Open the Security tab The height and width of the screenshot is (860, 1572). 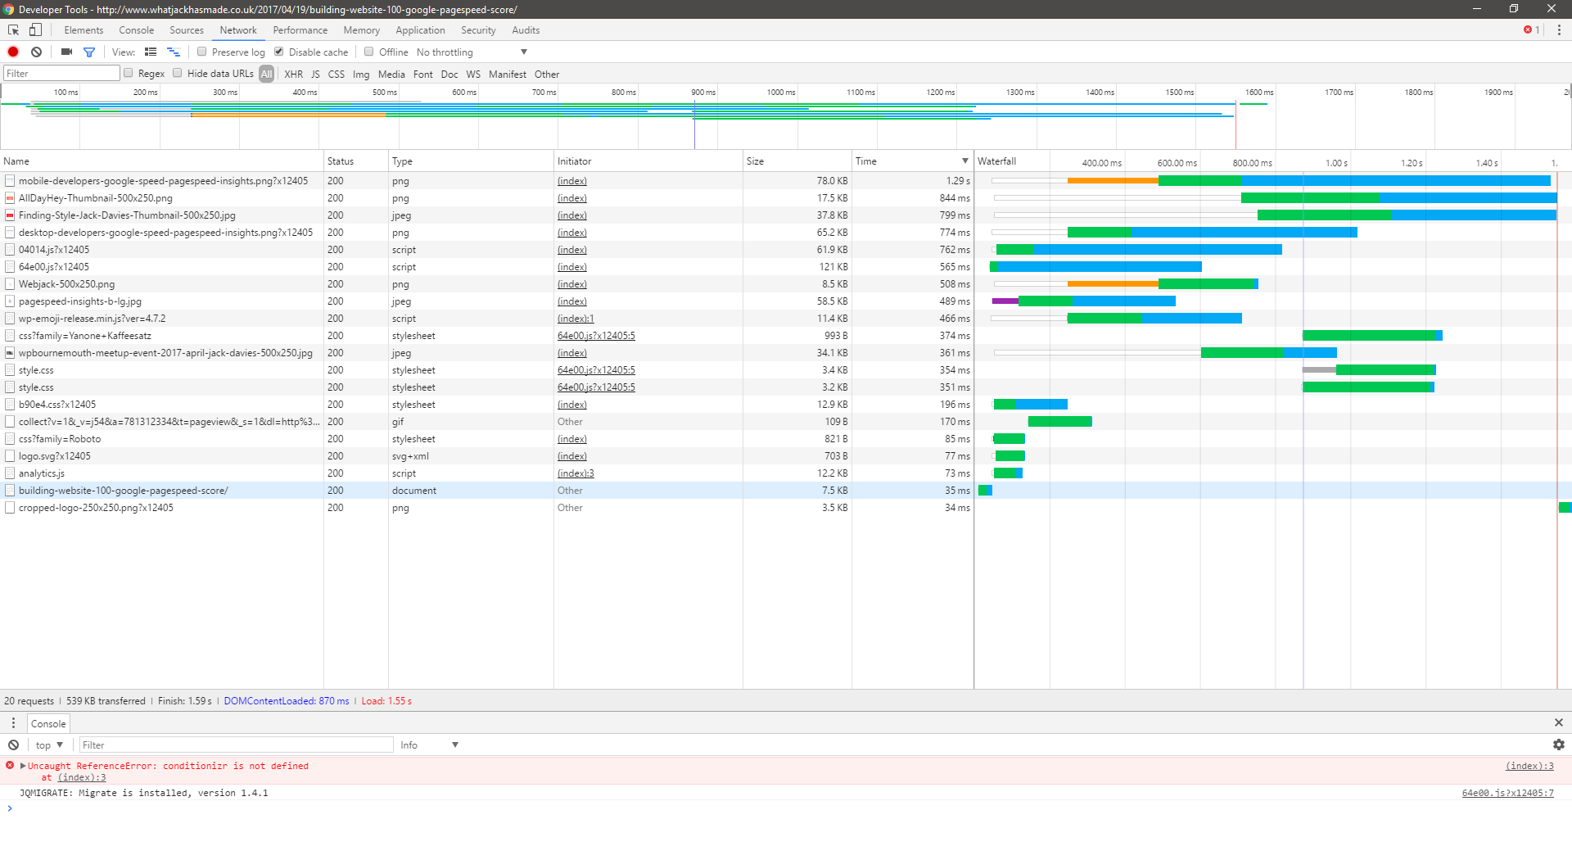478,30
